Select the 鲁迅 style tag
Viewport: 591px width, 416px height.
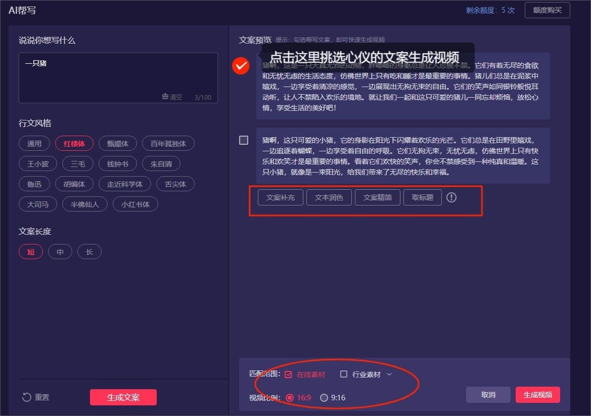[x=34, y=184]
